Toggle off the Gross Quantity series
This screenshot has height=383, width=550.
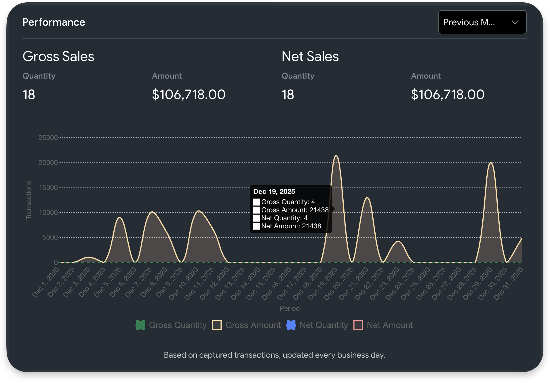[x=171, y=325]
